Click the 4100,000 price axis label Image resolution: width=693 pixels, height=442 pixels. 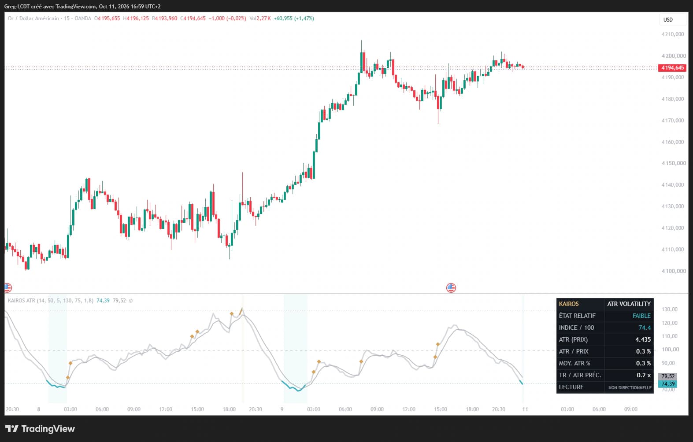coord(673,271)
